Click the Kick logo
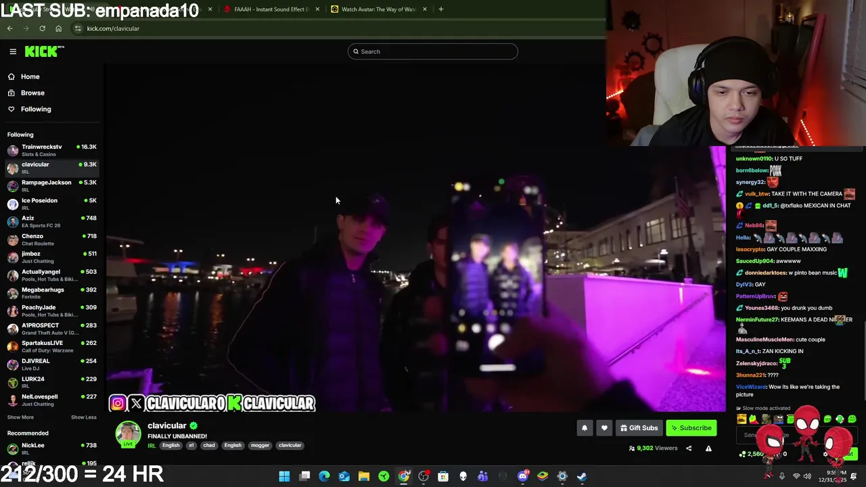Image resolution: width=866 pixels, height=487 pixels. click(44, 51)
